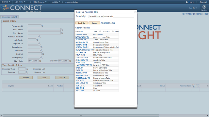Open the Add To dropdown
Viewport: 209px width, 117px height.
click(193, 8)
